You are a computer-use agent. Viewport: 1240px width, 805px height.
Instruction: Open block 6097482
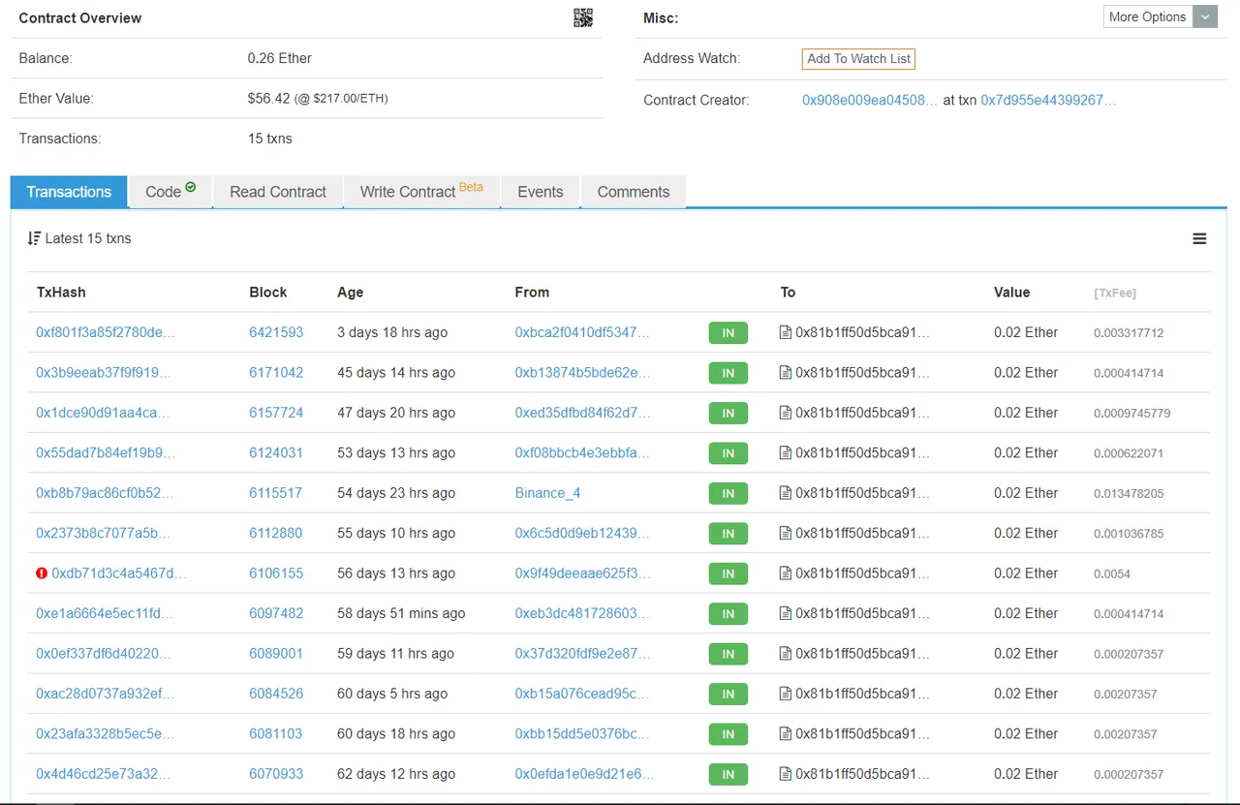coord(276,614)
